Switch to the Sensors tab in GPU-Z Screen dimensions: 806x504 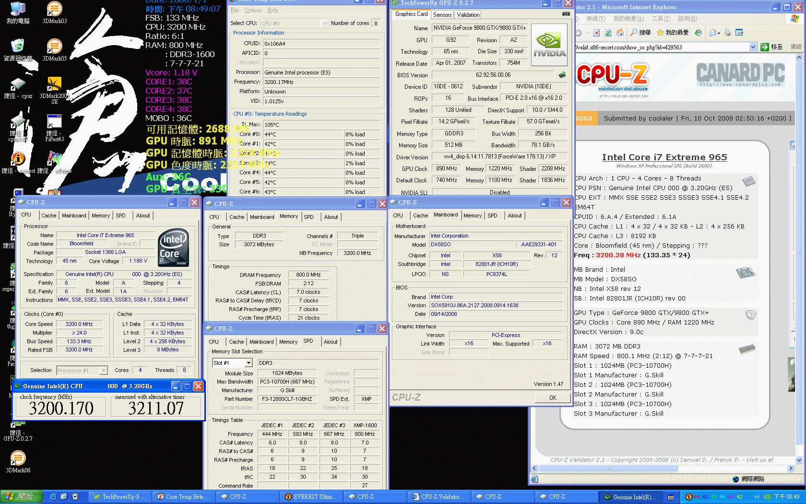tap(442, 15)
